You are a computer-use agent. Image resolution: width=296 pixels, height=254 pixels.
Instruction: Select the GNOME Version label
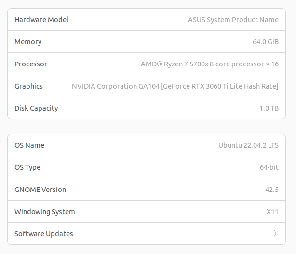tap(40, 190)
